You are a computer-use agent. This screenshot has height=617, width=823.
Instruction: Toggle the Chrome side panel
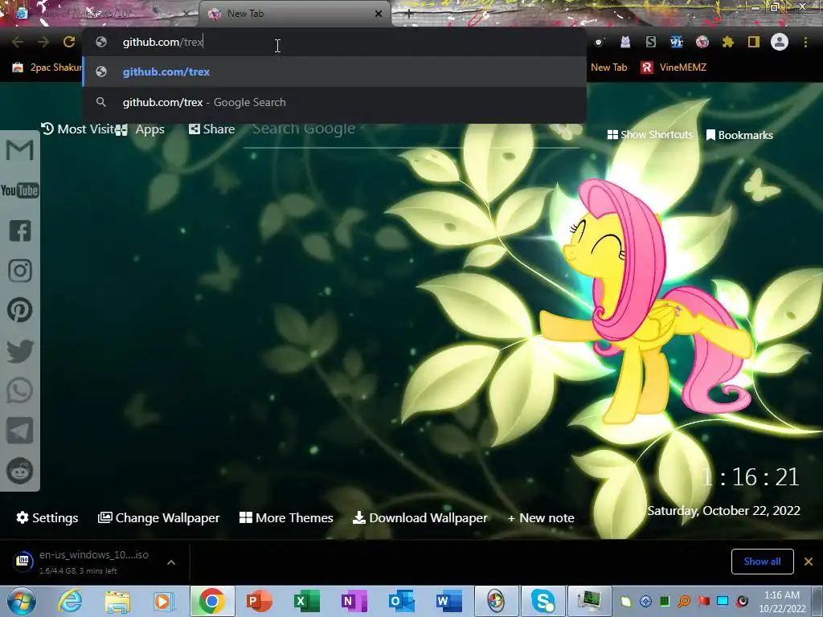pyautogui.click(x=754, y=42)
